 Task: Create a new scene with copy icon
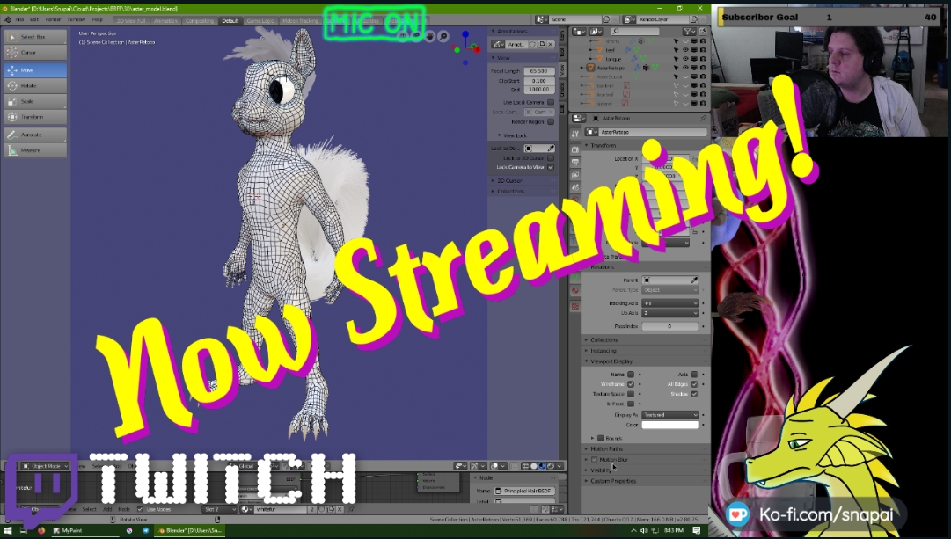click(606, 19)
